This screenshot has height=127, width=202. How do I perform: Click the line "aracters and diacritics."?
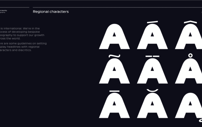[x=16, y=50]
